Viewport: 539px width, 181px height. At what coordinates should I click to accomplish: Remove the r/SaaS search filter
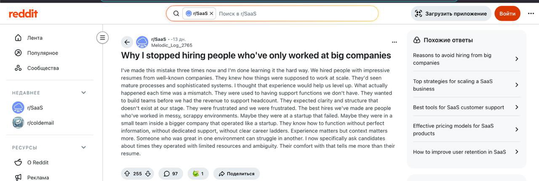pyautogui.click(x=211, y=13)
